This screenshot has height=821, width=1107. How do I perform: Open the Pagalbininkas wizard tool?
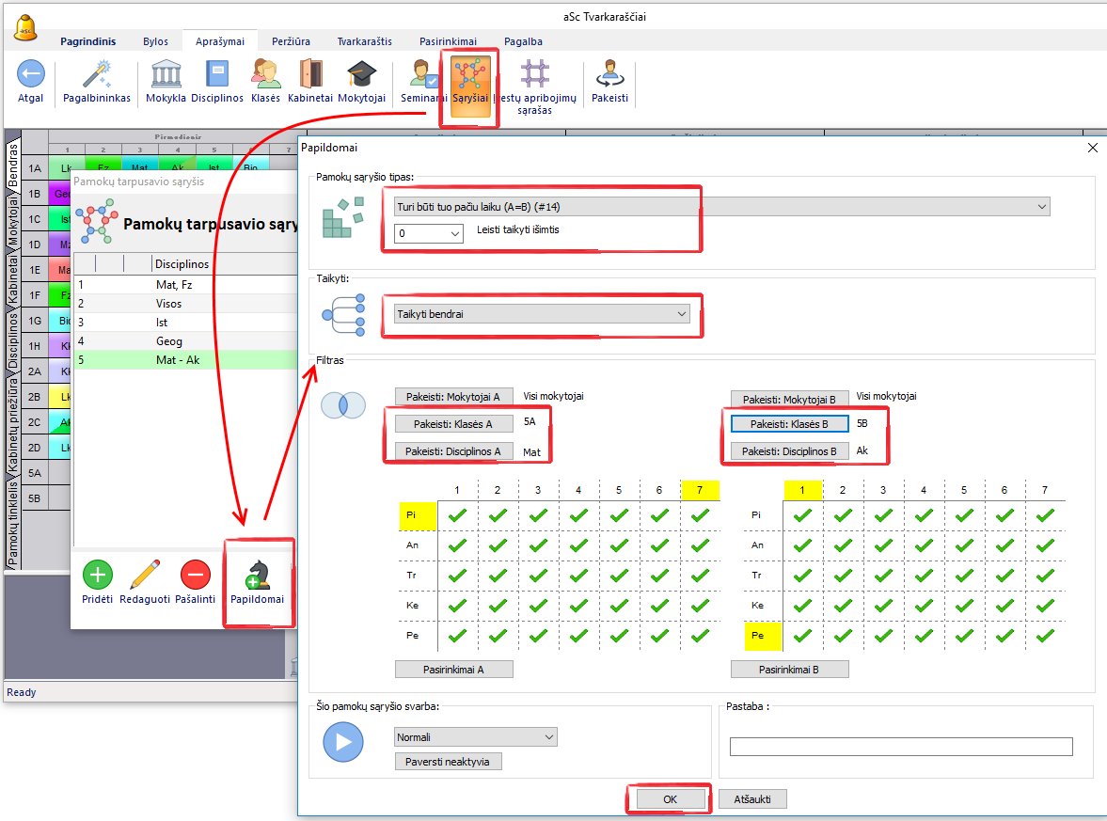[x=97, y=74]
